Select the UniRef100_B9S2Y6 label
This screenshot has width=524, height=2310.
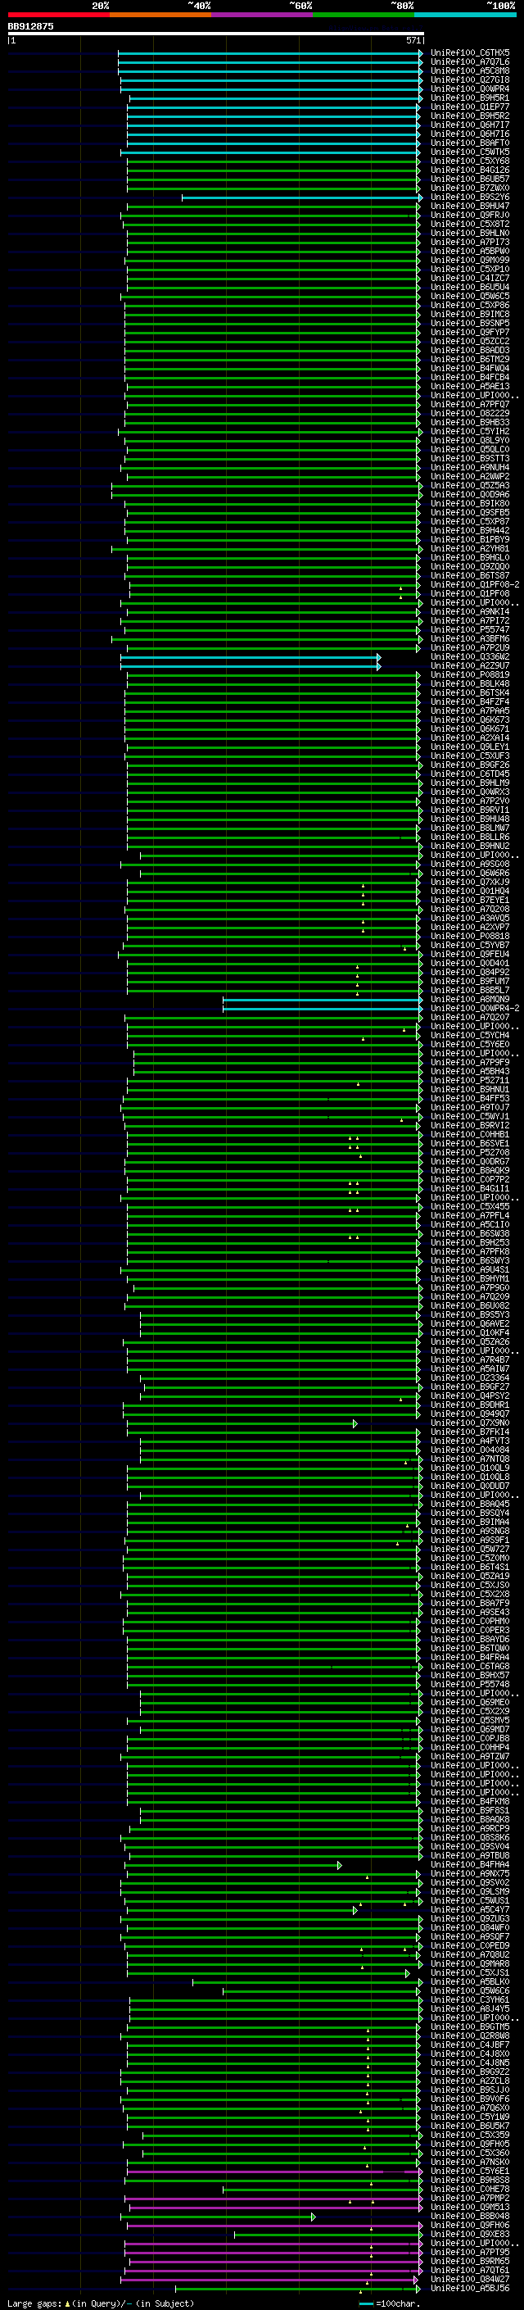(x=470, y=197)
